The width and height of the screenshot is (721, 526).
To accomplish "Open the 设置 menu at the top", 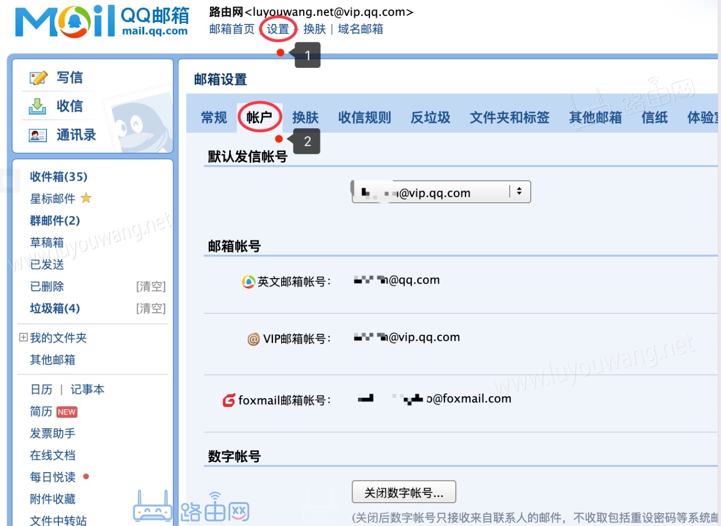I will tap(278, 29).
